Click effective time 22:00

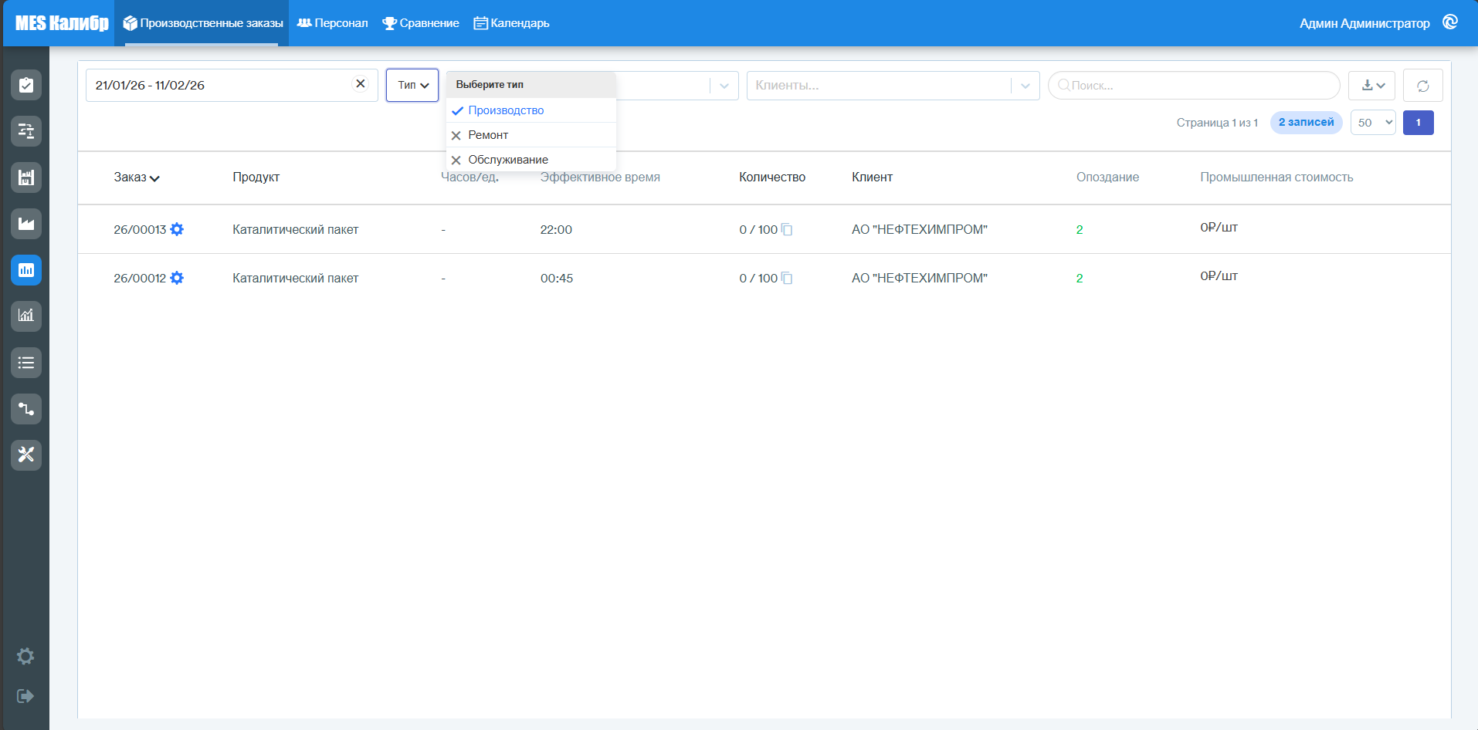[x=556, y=229]
